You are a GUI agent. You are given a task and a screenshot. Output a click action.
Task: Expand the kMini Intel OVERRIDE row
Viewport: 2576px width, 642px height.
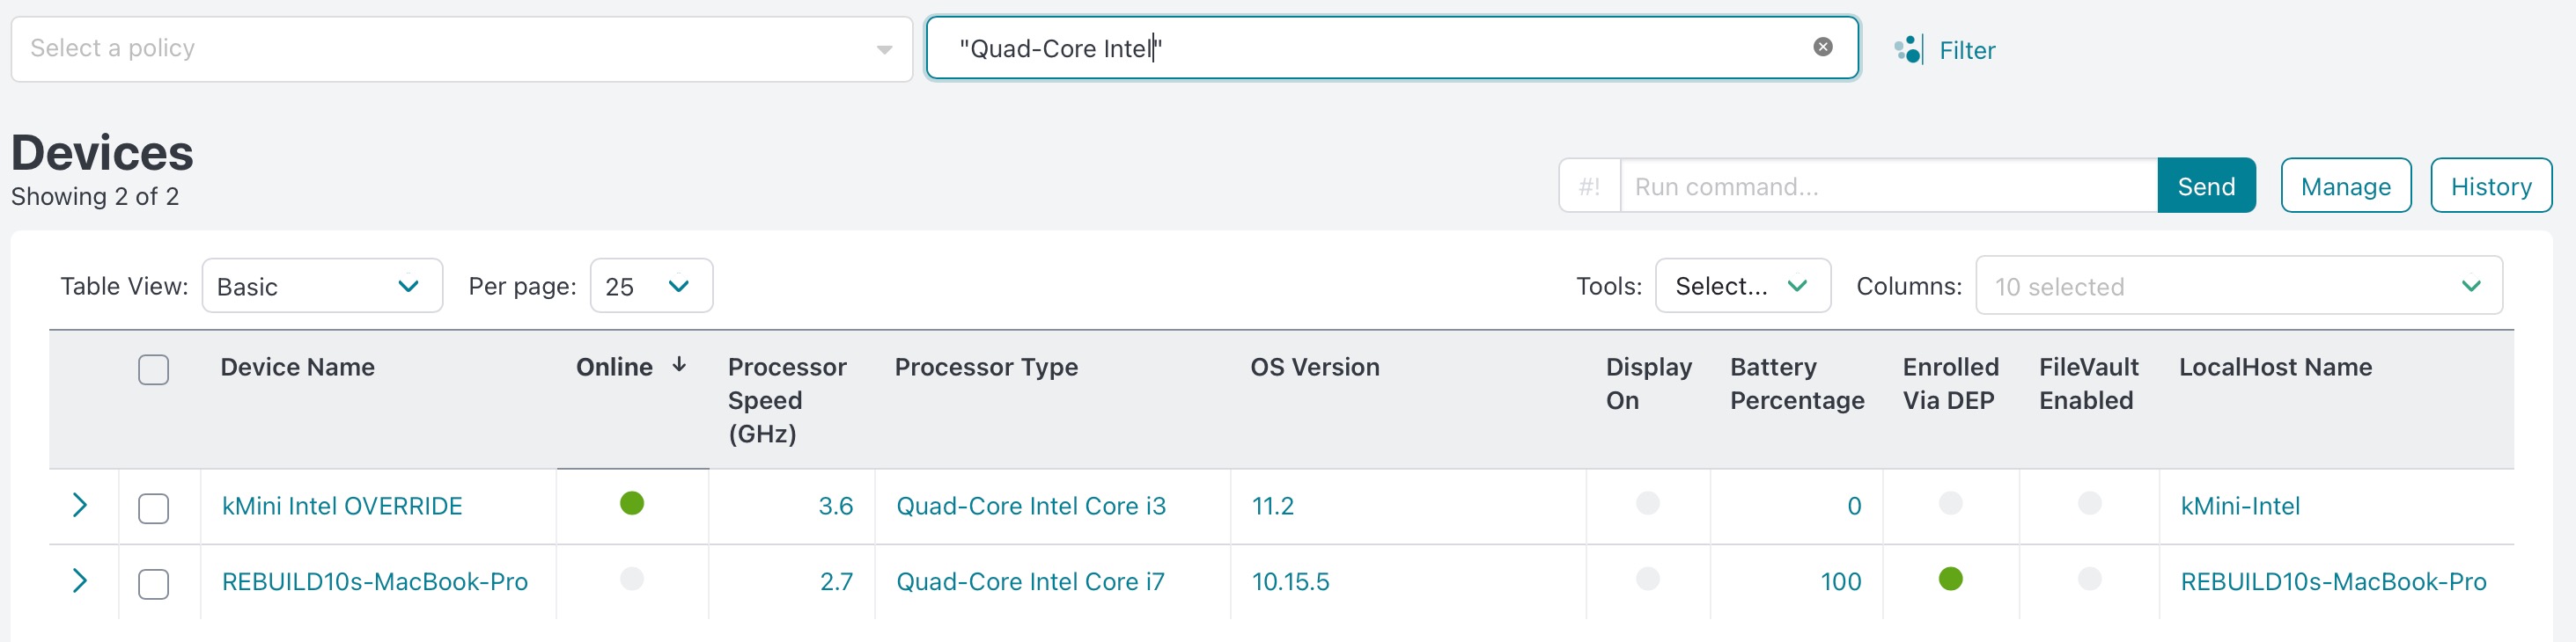click(x=80, y=505)
